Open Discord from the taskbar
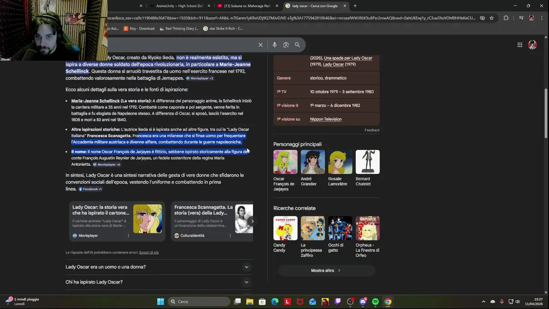The height and width of the screenshot is (309, 549). 363,302
